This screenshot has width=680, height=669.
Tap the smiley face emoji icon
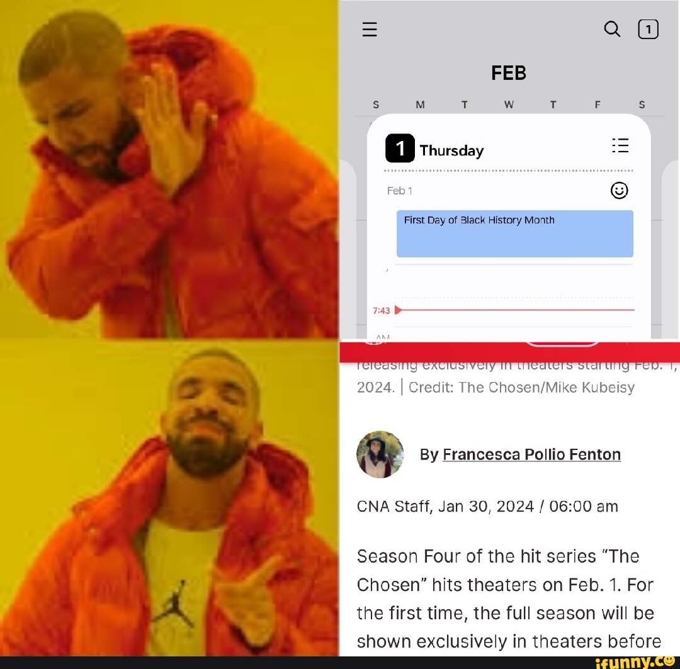point(619,190)
